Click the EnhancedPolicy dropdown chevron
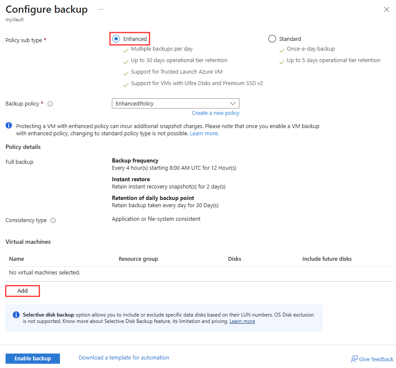Viewport: 396px width, 368px height. pos(233,103)
